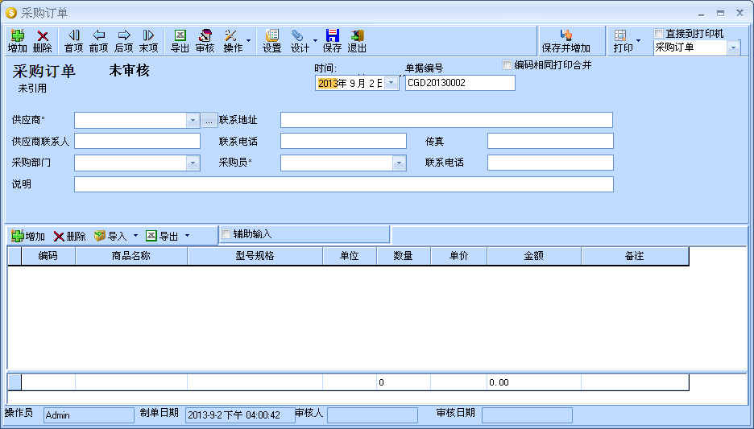
Task: Click the supplier 联系电话 input field
Action: coord(343,141)
